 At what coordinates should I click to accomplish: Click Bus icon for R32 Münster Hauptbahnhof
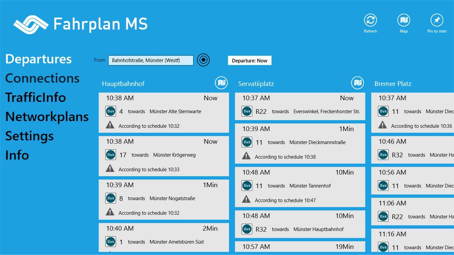click(x=247, y=229)
